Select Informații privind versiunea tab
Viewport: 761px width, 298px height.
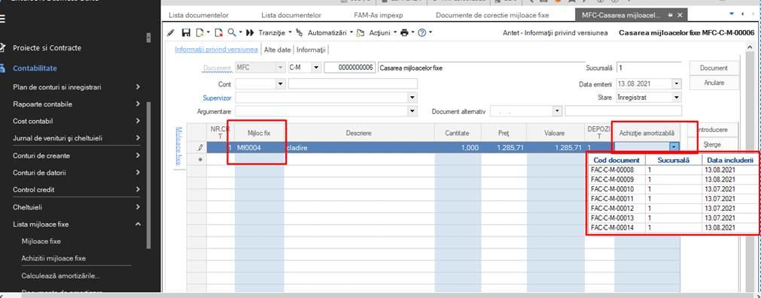[x=217, y=50]
